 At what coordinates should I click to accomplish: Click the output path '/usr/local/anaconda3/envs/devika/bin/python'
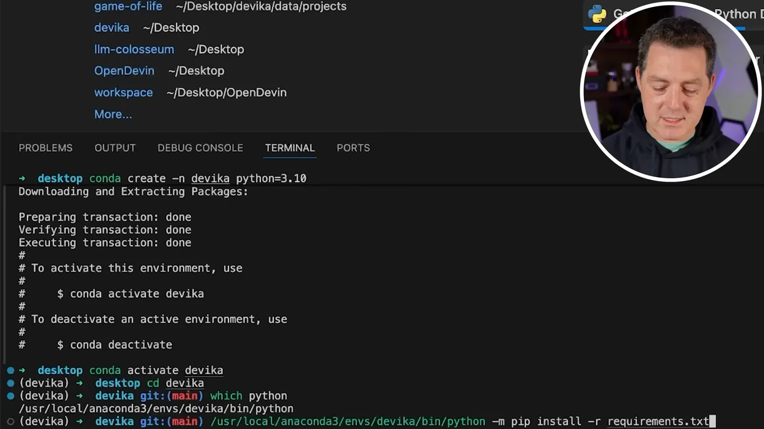point(156,409)
